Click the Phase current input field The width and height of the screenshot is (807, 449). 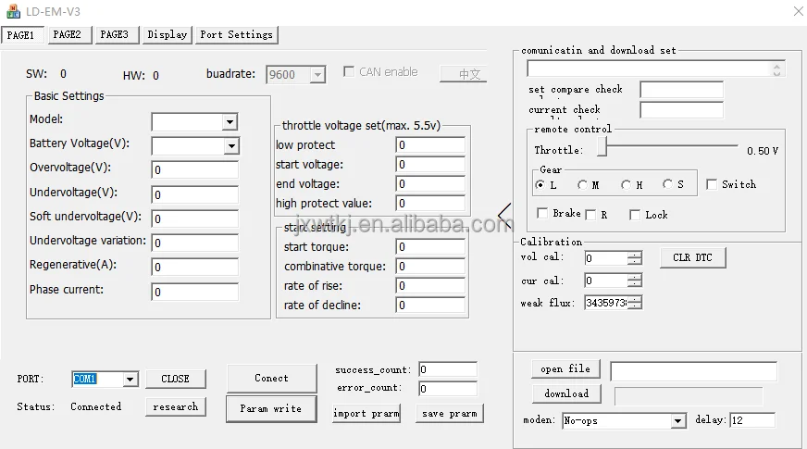194,292
